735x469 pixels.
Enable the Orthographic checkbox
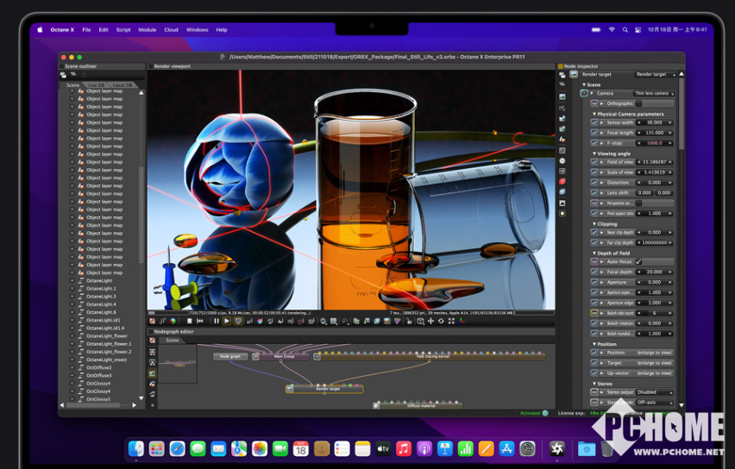click(x=638, y=103)
